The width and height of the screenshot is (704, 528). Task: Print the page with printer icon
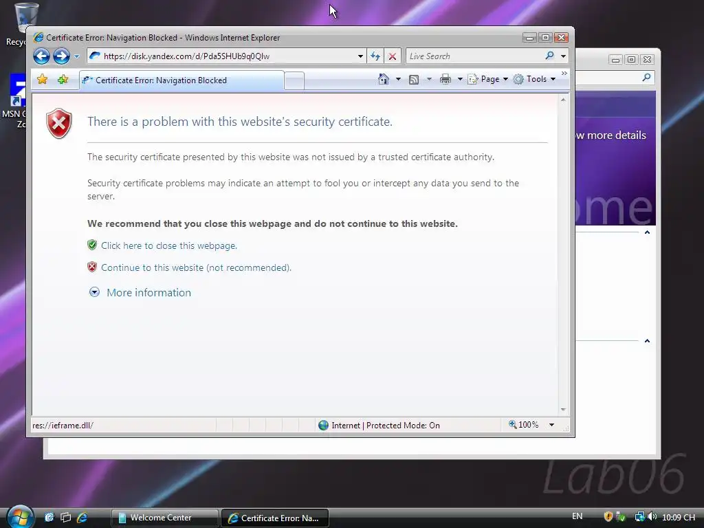[445, 80]
